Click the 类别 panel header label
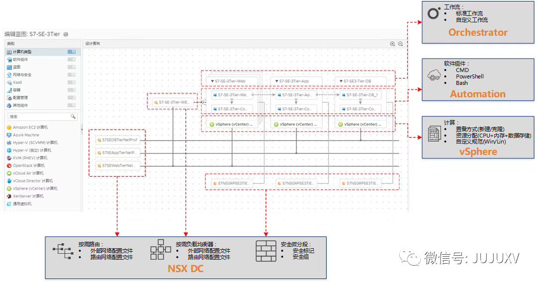The height and width of the screenshot is (282, 537). pyautogui.click(x=11, y=44)
